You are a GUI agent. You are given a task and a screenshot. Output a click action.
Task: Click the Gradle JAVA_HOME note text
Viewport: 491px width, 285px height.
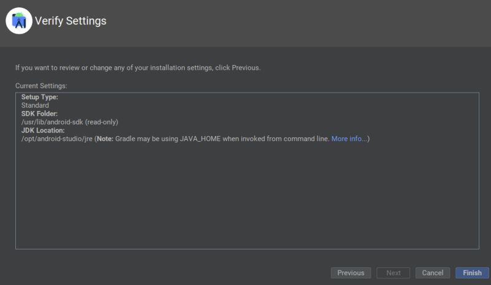click(x=213, y=139)
